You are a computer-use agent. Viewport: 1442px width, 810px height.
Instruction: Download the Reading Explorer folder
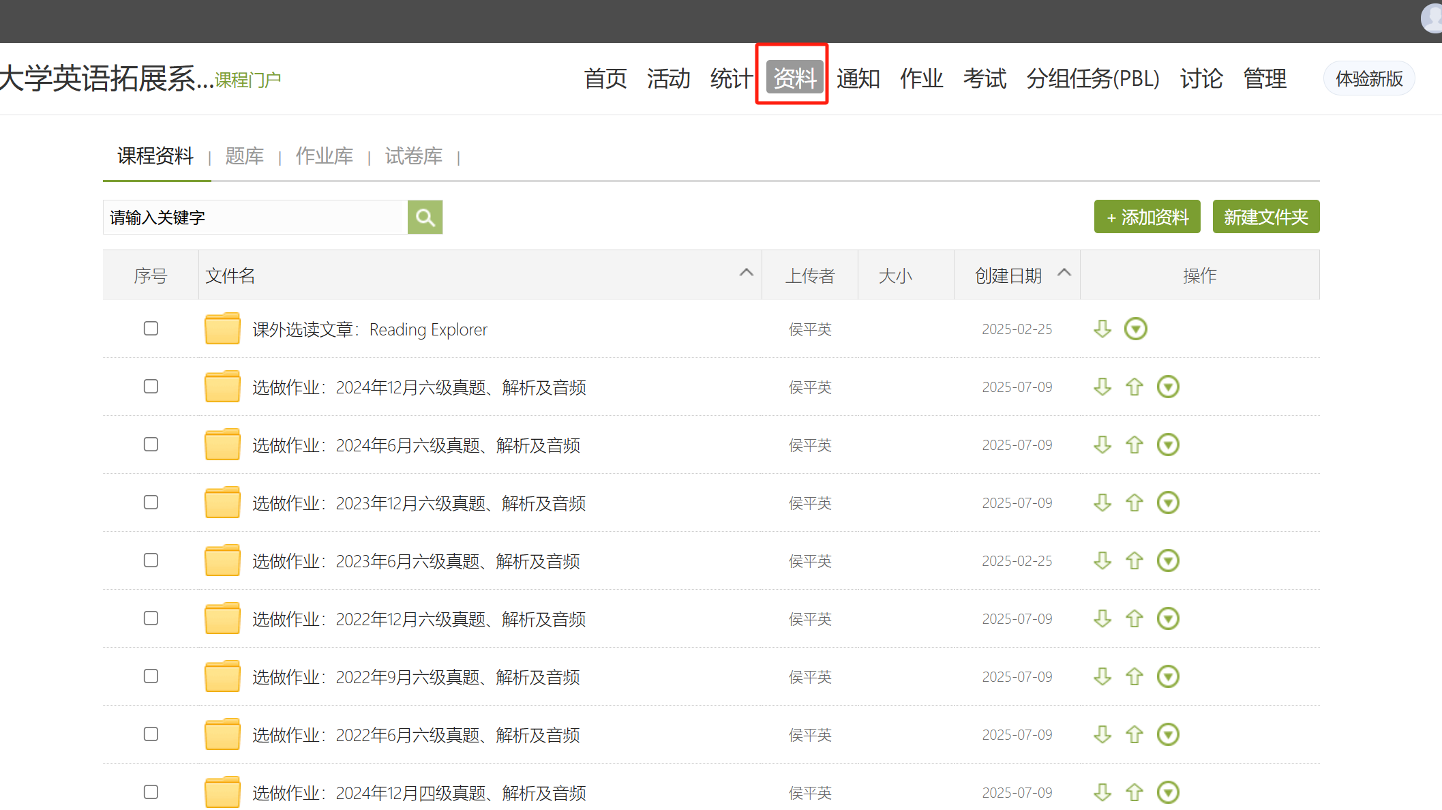(x=1102, y=329)
